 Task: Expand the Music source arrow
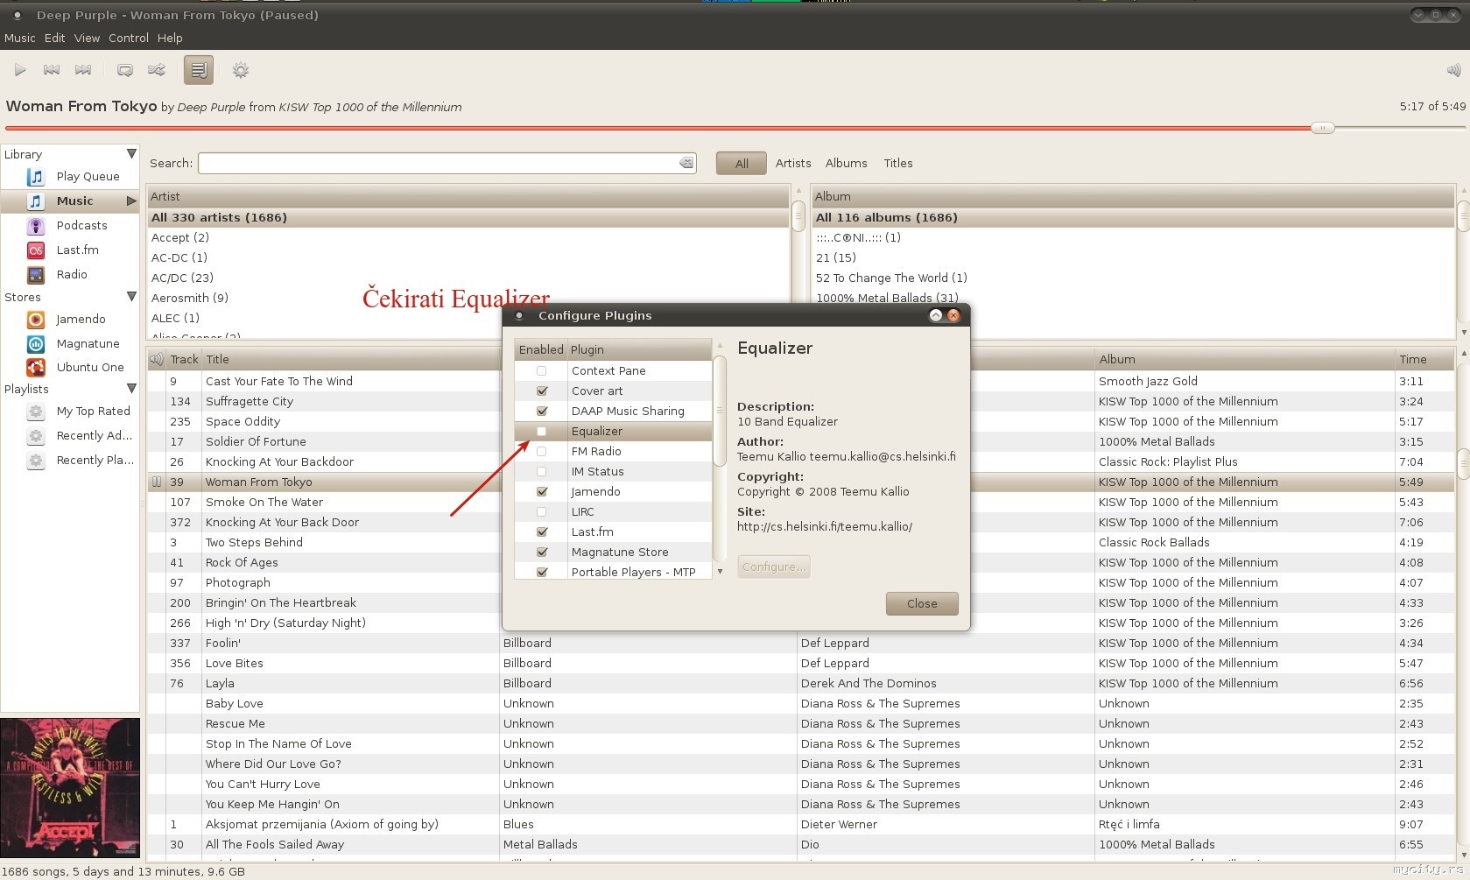pyautogui.click(x=131, y=201)
